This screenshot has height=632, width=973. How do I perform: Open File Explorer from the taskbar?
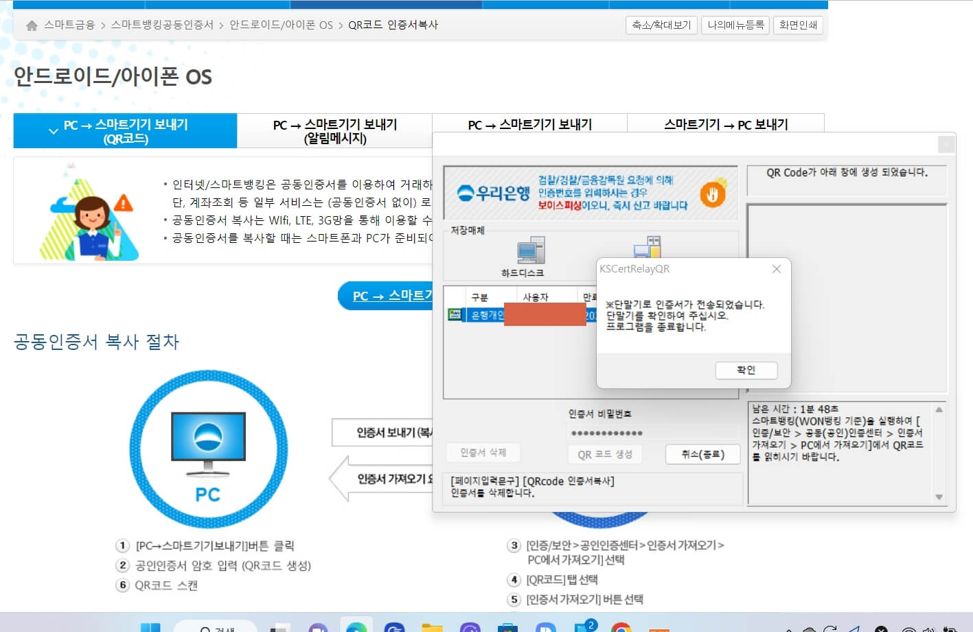tap(431, 627)
